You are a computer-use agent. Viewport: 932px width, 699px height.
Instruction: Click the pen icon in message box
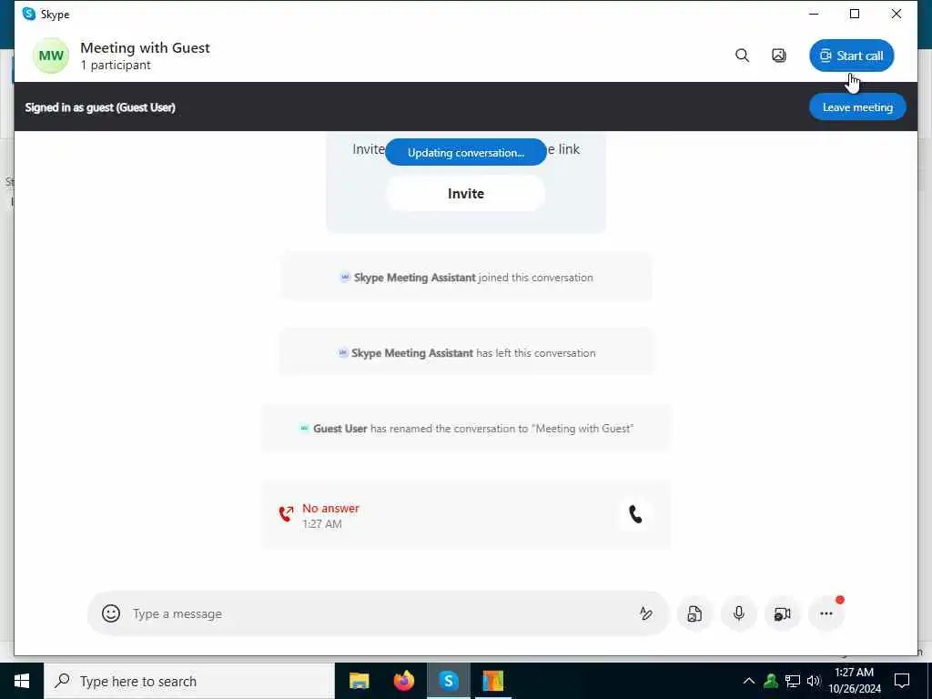point(646,613)
